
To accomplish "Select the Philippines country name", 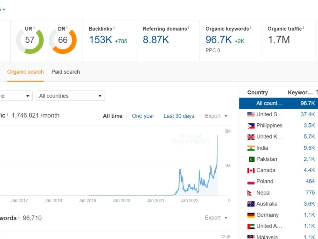I will pyautogui.click(x=269, y=126).
